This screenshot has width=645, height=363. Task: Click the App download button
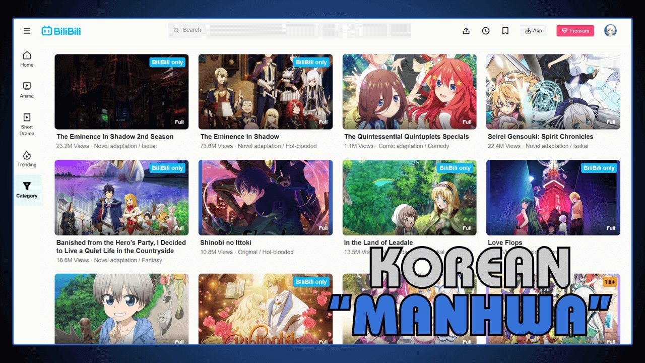[533, 31]
